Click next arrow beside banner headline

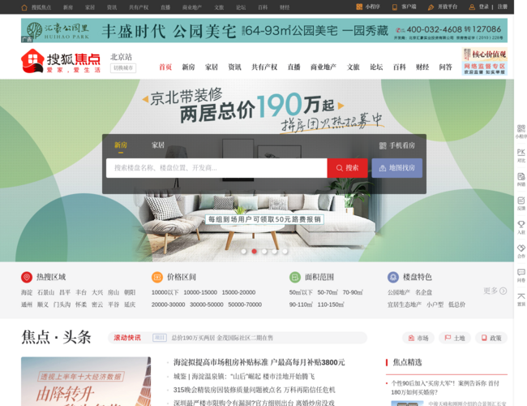(x=341, y=106)
